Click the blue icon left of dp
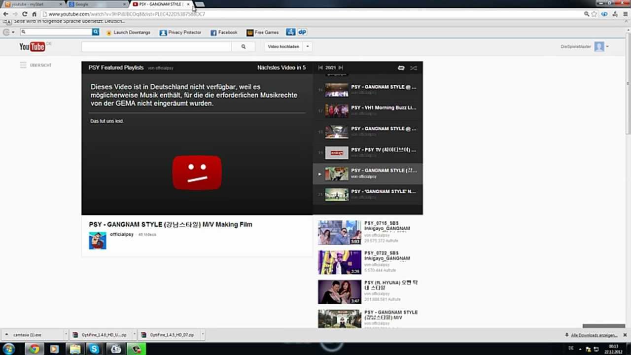The image size is (631, 355). [x=291, y=32]
